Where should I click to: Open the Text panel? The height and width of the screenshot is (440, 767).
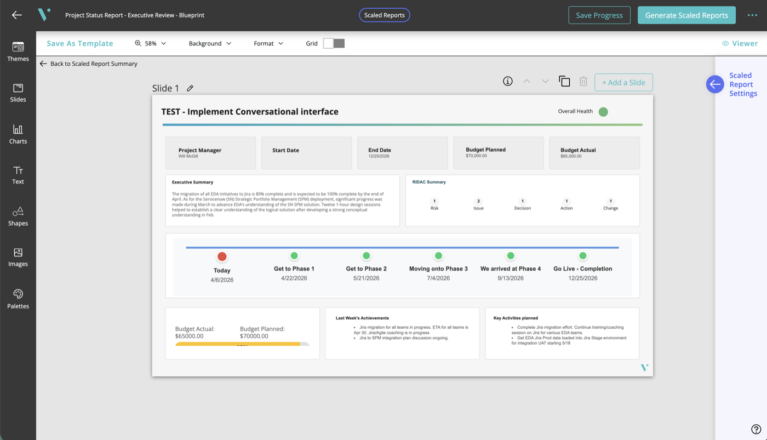(18, 175)
